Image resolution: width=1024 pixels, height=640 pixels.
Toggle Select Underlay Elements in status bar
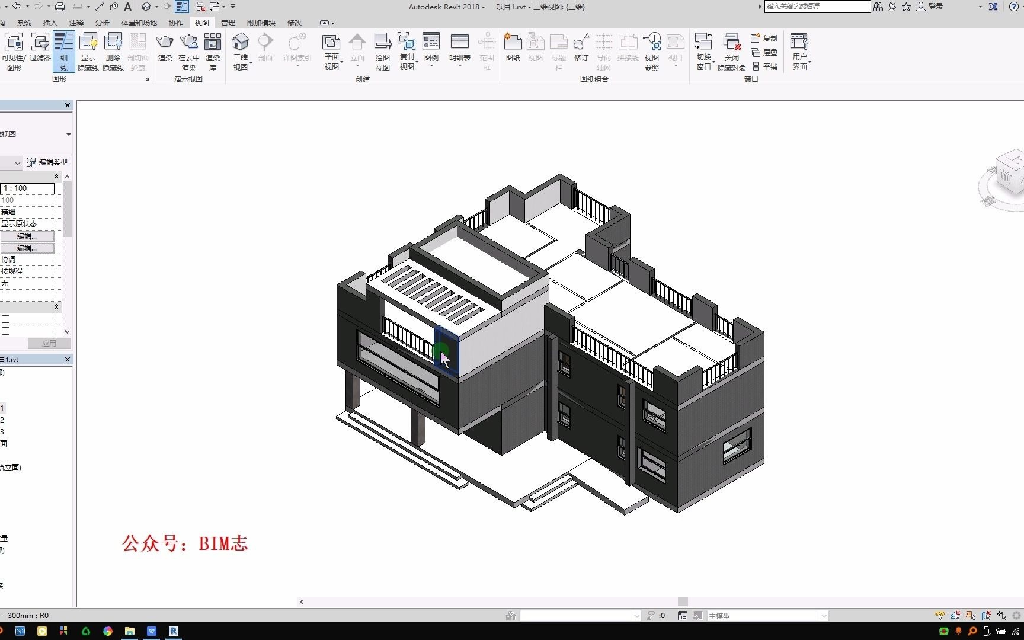[x=955, y=616]
